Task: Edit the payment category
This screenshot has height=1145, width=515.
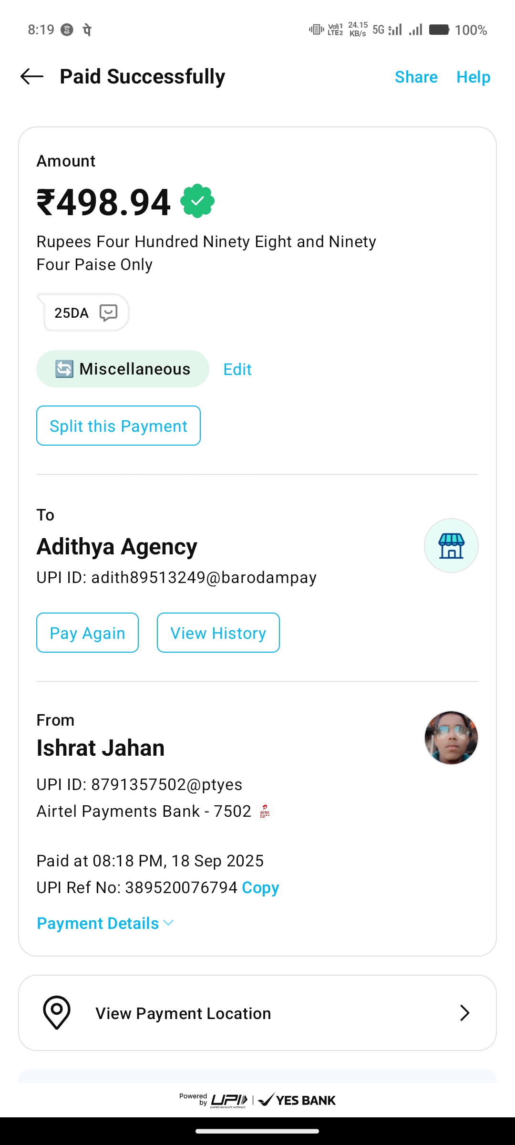Action: (237, 369)
